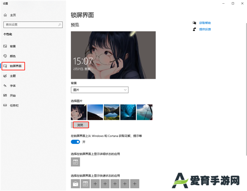Choose the blue ice cave thumbnail
This screenshot has height=191, width=247.
[x=128, y=112]
